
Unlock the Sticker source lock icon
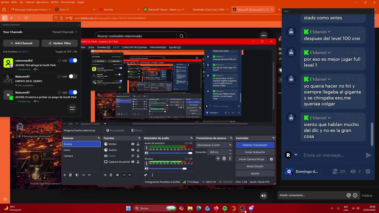tap(138, 144)
